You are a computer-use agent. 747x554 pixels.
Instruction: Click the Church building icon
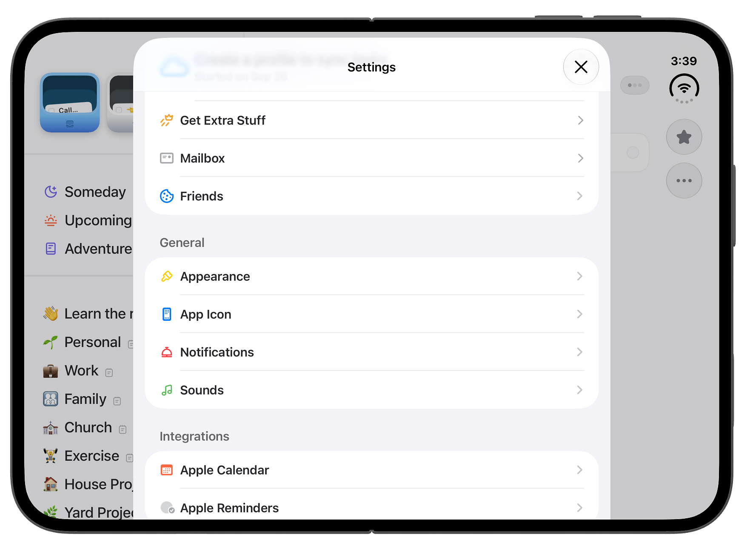[x=50, y=428]
